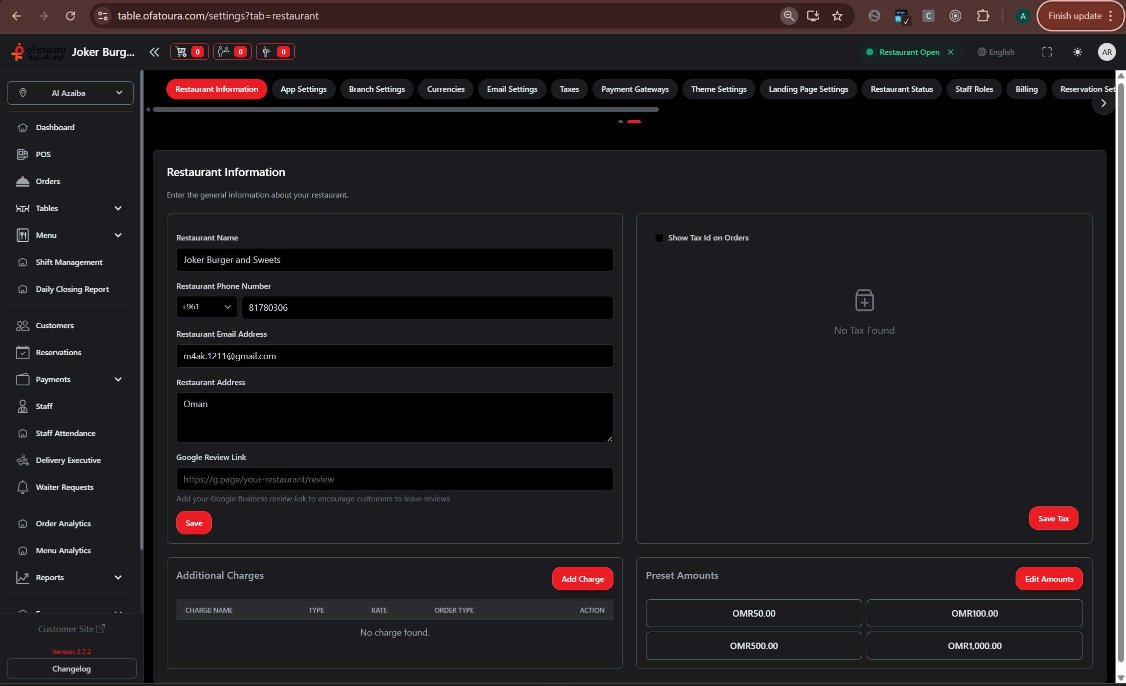Open Waiter Requests bell in sidebar

click(x=23, y=487)
